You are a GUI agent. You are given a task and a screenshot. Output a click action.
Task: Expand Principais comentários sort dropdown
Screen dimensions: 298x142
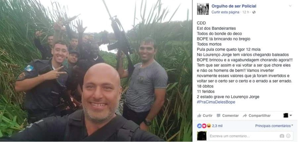(274, 126)
